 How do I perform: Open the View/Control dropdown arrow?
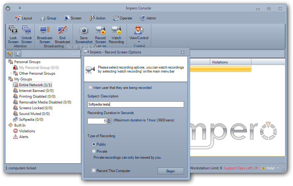pyautogui.click(x=139, y=42)
